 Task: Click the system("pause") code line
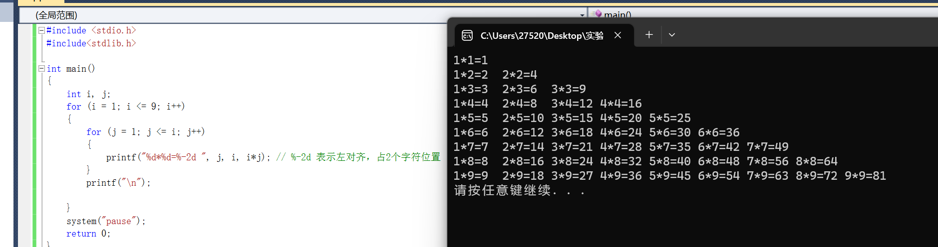pos(106,221)
